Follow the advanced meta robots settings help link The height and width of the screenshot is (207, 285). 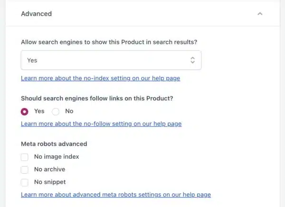click(115, 194)
